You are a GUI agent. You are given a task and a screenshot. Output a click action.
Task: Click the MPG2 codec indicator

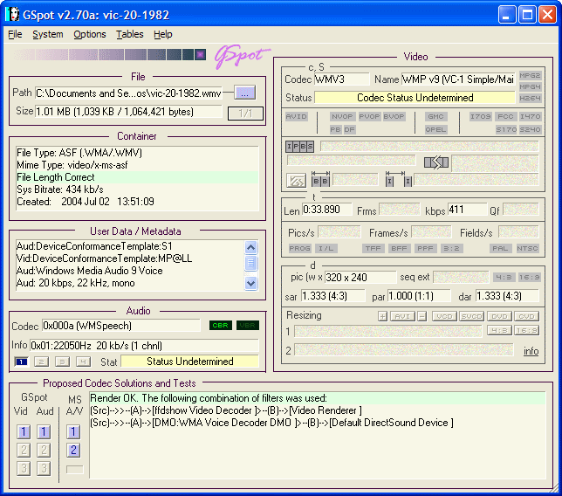[x=530, y=76]
